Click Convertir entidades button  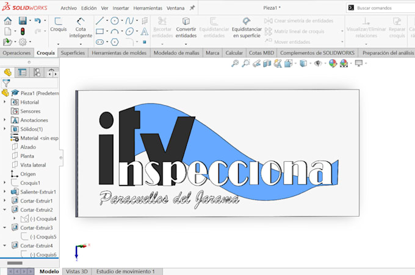[186, 28]
